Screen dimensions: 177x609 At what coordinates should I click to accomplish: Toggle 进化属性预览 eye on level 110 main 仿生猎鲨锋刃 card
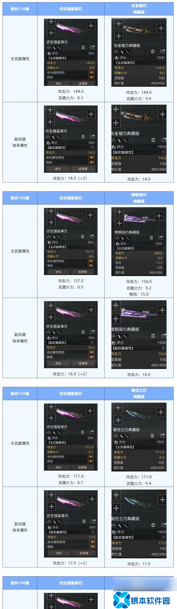point(92,72)
